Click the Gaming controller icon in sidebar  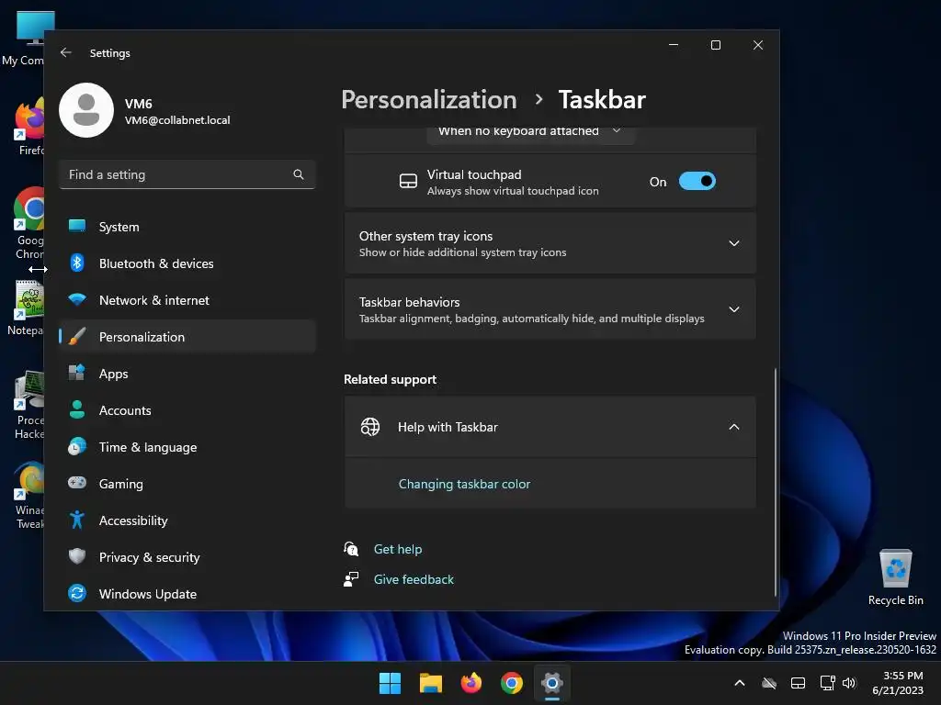(x=77, y=483)
